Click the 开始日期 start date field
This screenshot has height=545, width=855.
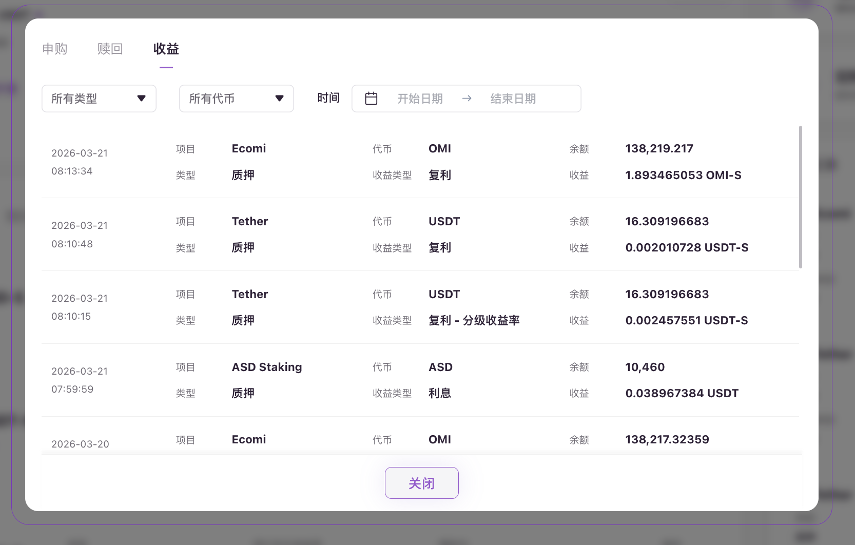(x=420, y=99)
